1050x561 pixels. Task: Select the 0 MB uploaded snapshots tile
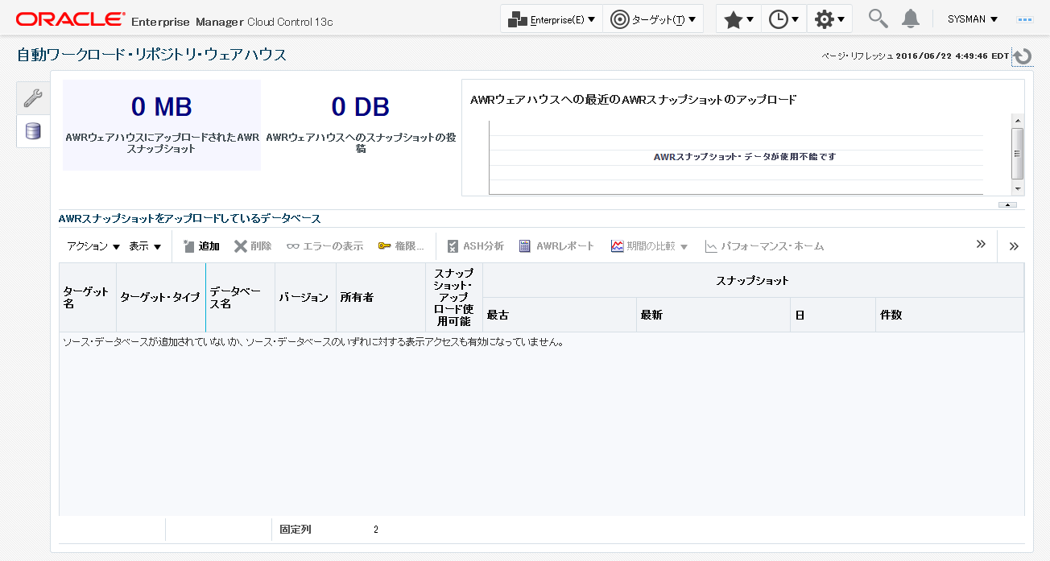click(162, 125)
